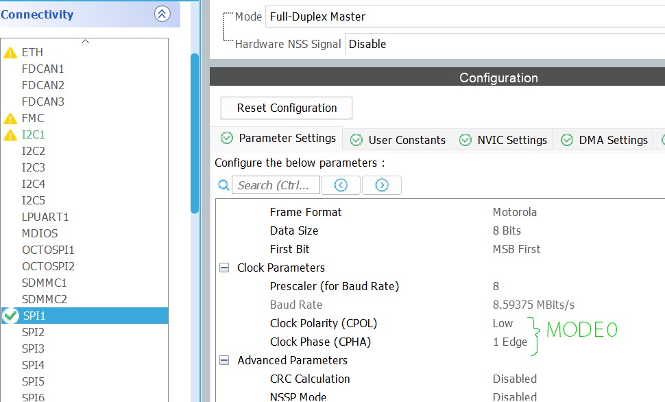
Task: Select FDCAN2 in the list
Action: (x=43, y=85)
